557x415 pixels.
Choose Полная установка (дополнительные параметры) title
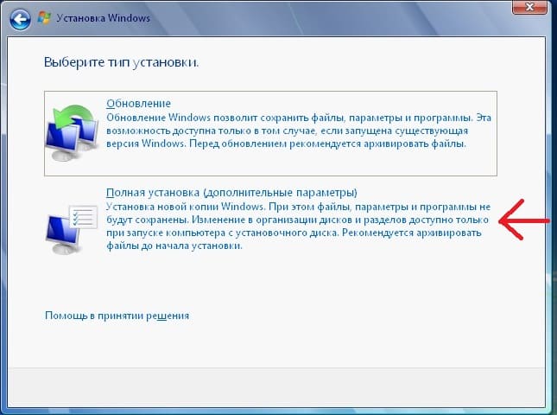230,191
